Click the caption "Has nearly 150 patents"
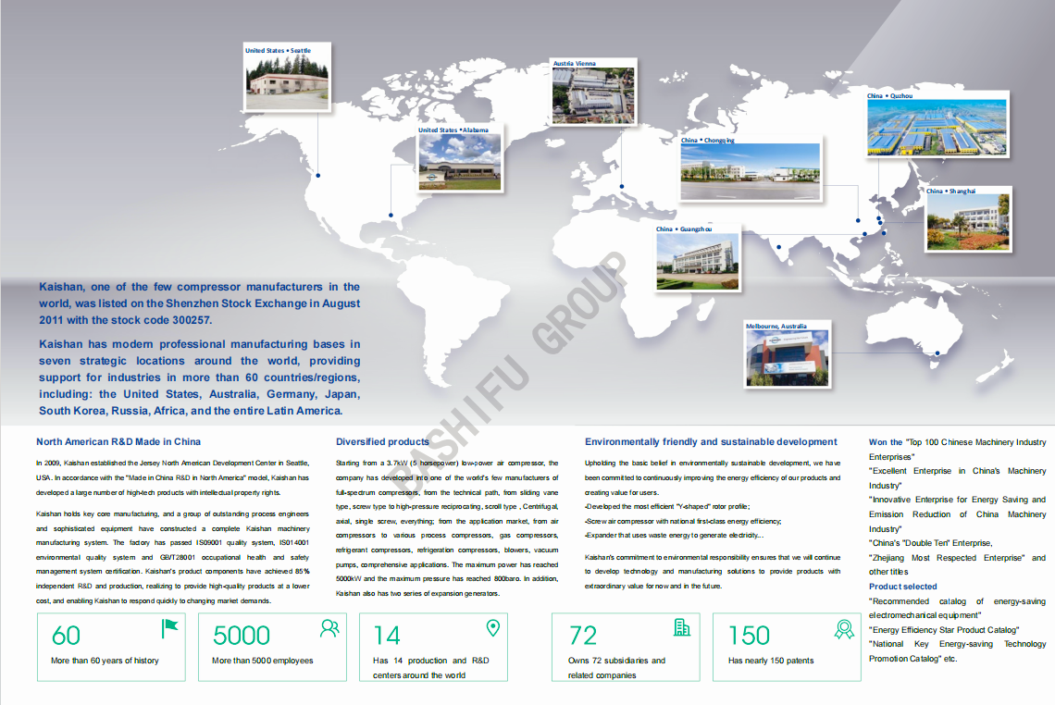Image resolution: width=1055 pixels, height=705 pixels. pos(771,661)
